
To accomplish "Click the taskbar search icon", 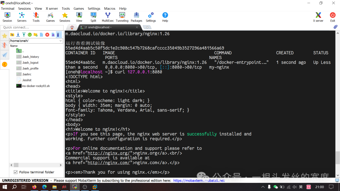I will click(14, 187).
